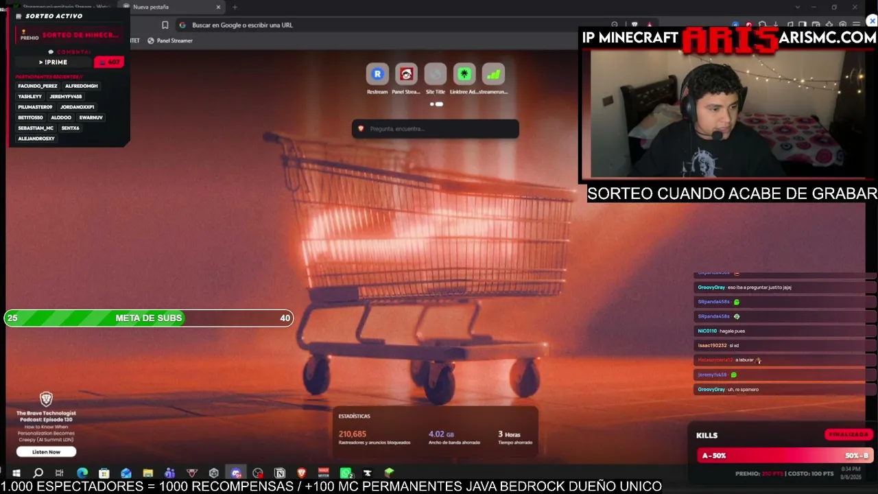Close the overlay with the blue X button

tap(872, 21)
